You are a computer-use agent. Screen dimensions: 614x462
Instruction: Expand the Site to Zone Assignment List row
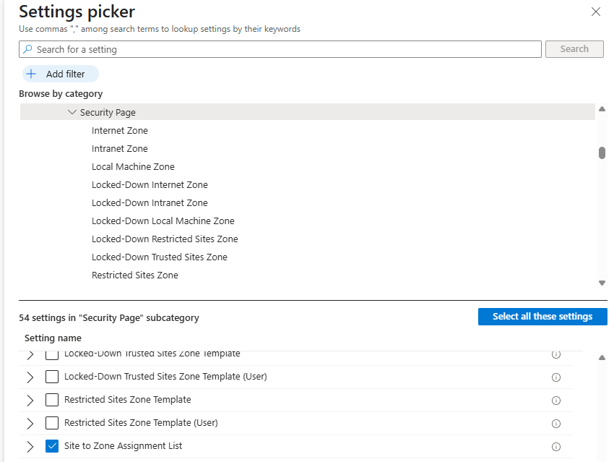[30, 446]
